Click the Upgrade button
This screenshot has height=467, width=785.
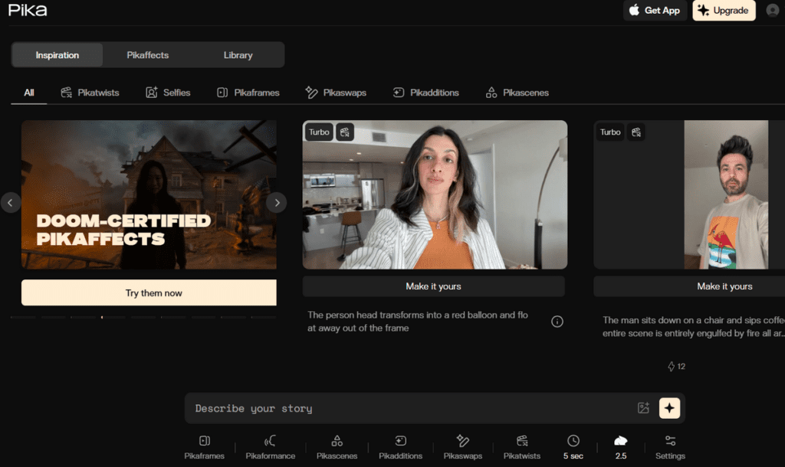point(724,11)
